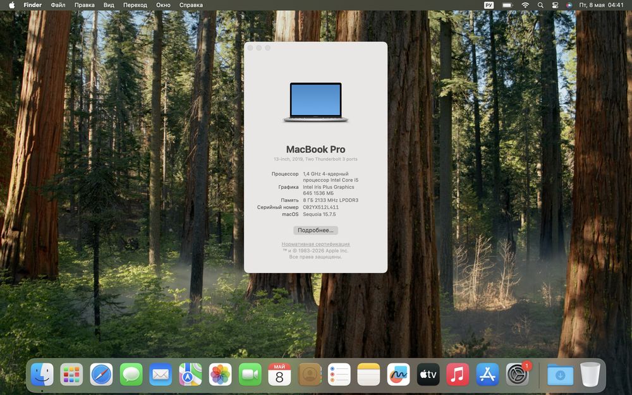Click the Sequoia 15.7.5 version text
Screen dimensions: 632x395
pos(319,214)
